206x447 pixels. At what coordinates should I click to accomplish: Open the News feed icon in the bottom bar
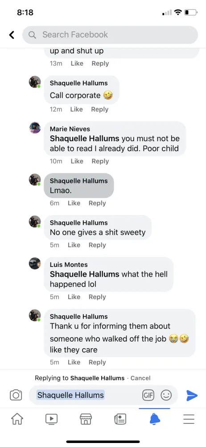(x=120, y=419)
